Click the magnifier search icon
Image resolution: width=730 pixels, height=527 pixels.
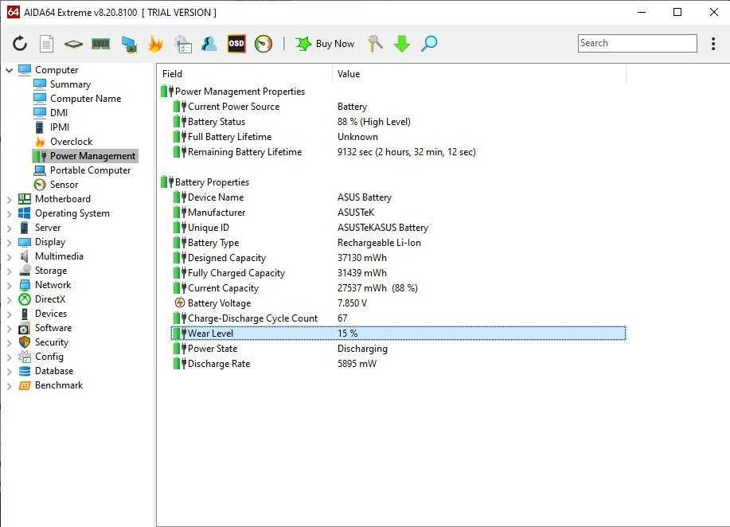pos(429,44)
